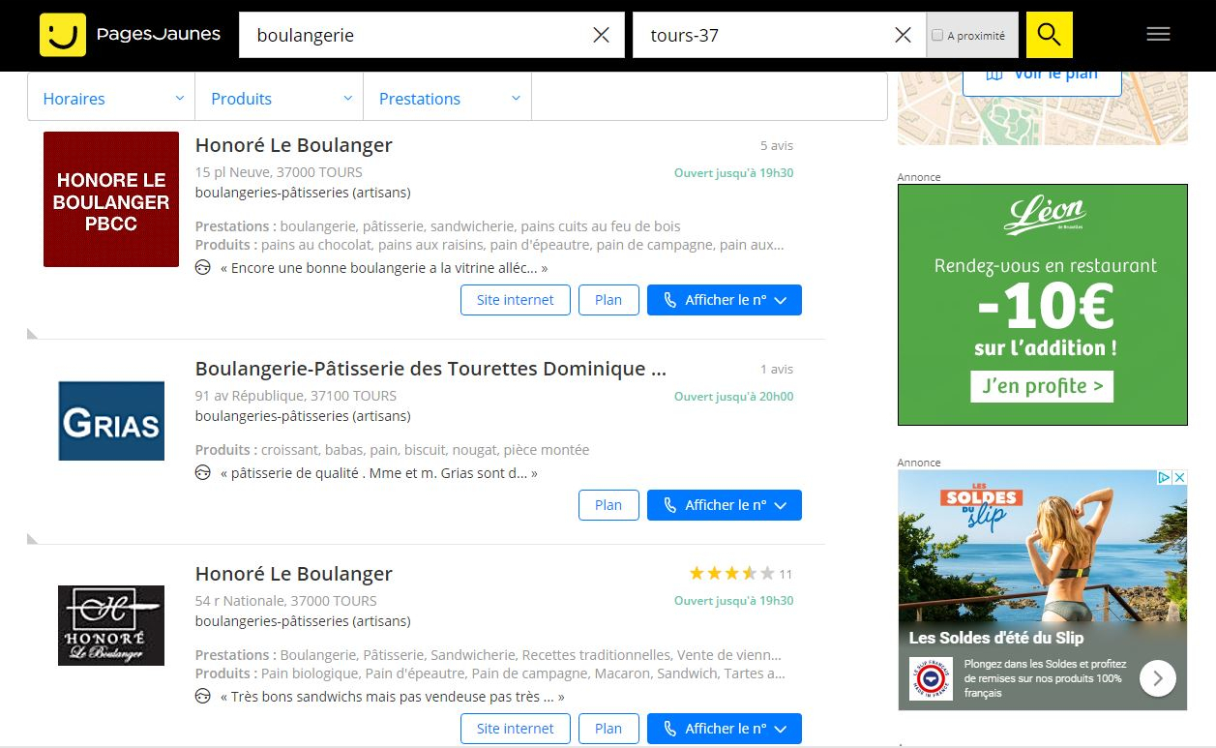Open the Les Soldes d'été du Slip ad headline
Image resolution: width=1216 pixels, height=748 pixels.
(995, 638)
